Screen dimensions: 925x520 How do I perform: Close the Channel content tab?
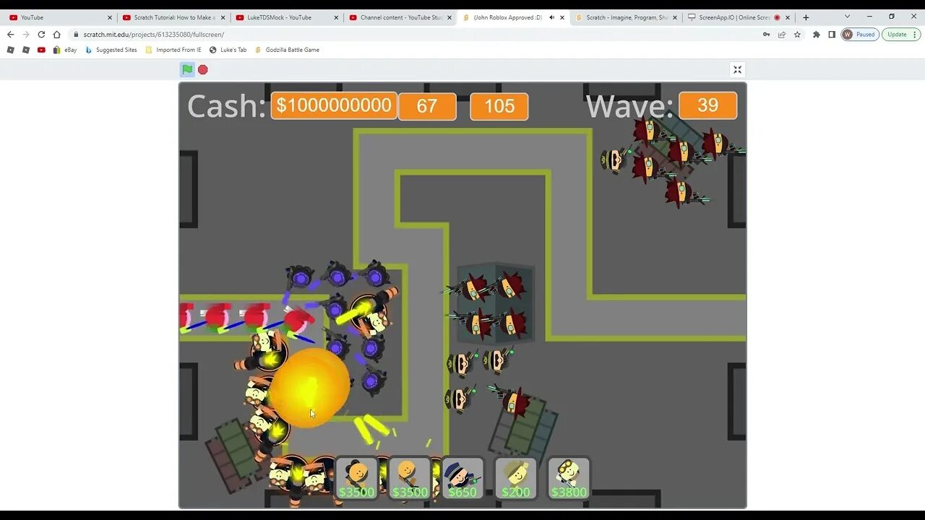point(449,17)
